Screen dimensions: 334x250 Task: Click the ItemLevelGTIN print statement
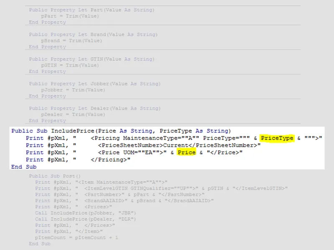pyautogui.click(x=162, y=189)
